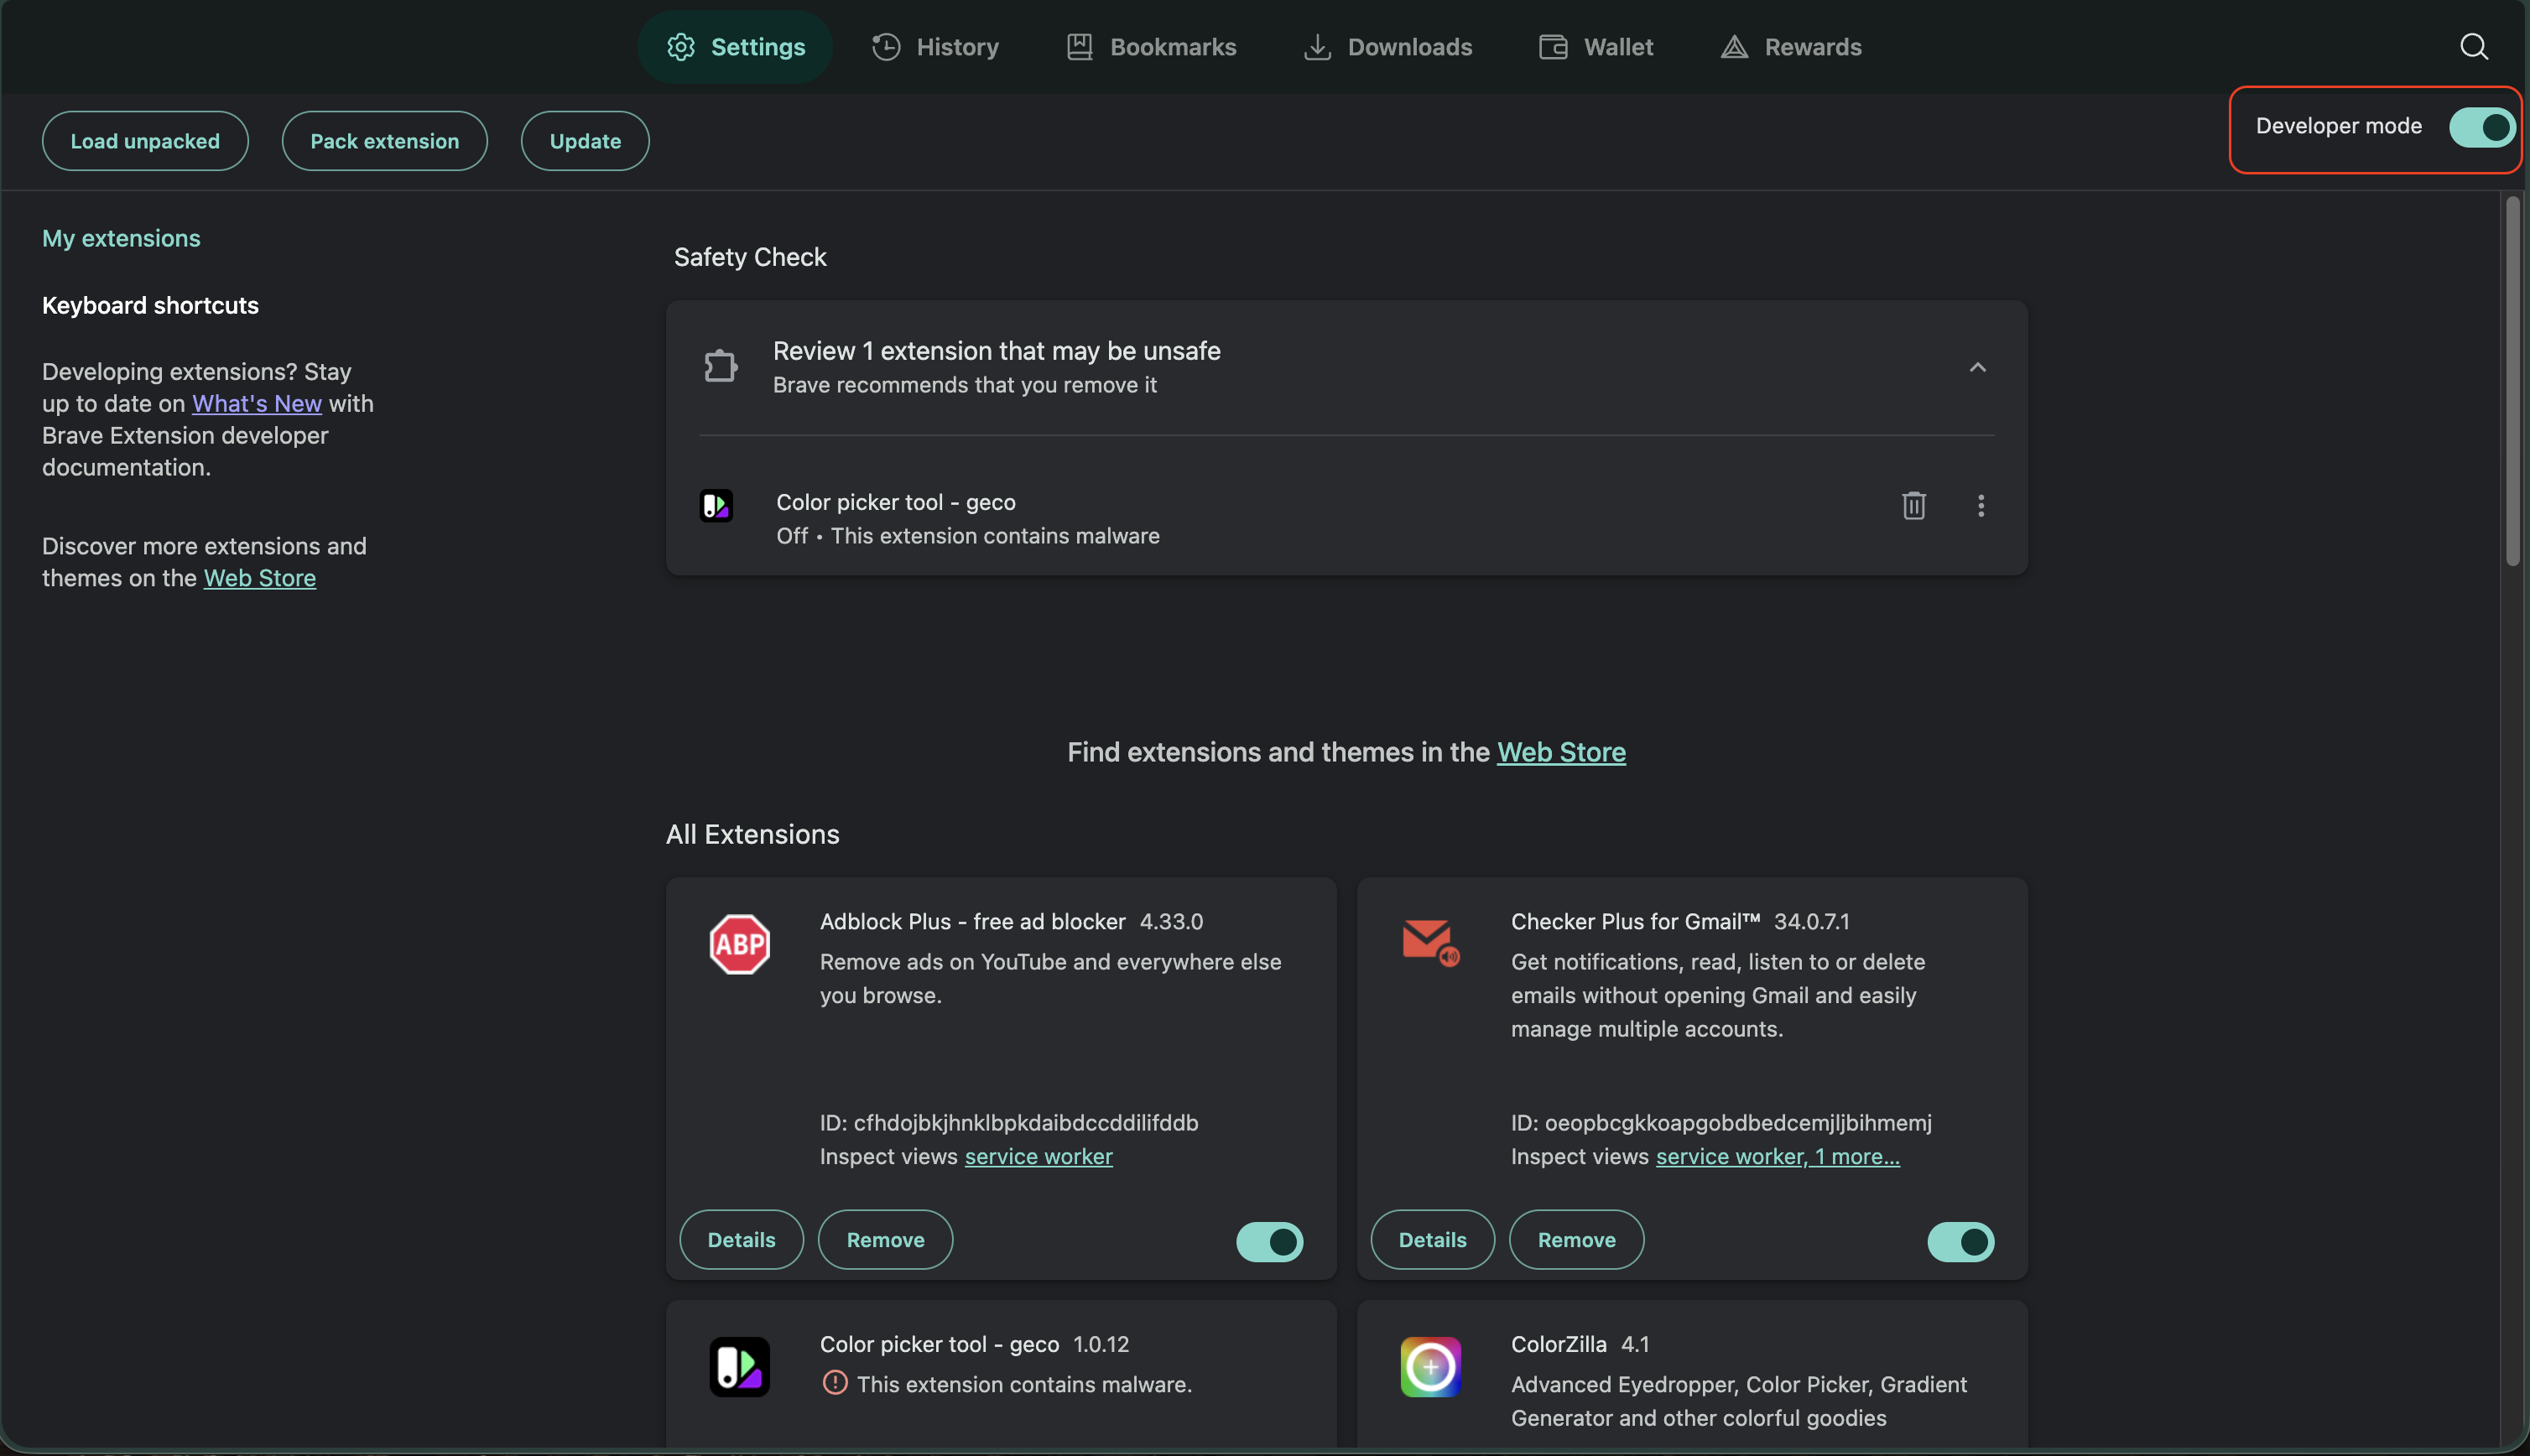Turn off the Adblock Plus toggle
This screenshot has width=2530, height=1456.
[1268, 1241]
